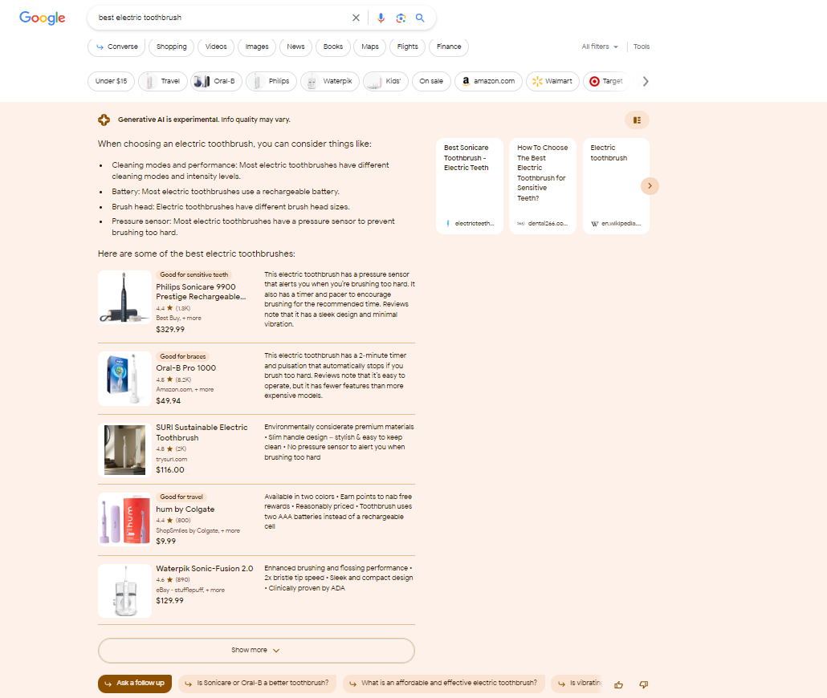Open the Wikipedia Electric toothbrush card
Image resolution: width=827 pixels, height=698 pixels.
point(616,186)
